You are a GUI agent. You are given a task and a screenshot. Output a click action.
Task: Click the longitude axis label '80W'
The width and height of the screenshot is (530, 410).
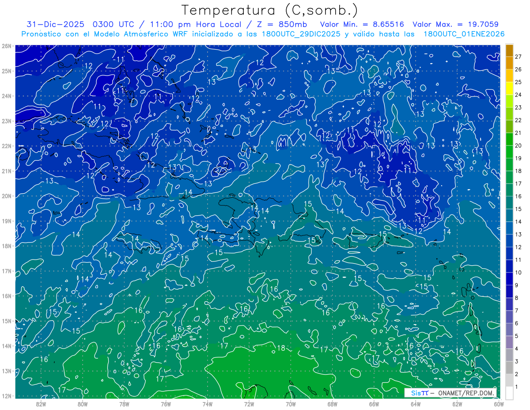(x=83, y=404)
